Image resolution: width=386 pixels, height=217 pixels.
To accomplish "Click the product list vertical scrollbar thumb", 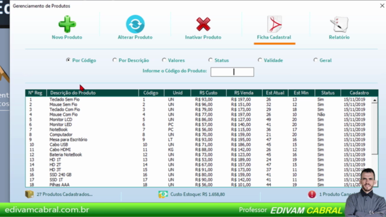I will coord(375,128).
